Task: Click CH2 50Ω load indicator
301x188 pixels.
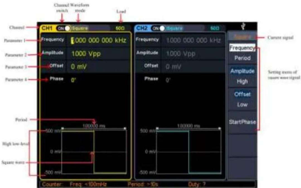Action: click(x=215, y=28)
